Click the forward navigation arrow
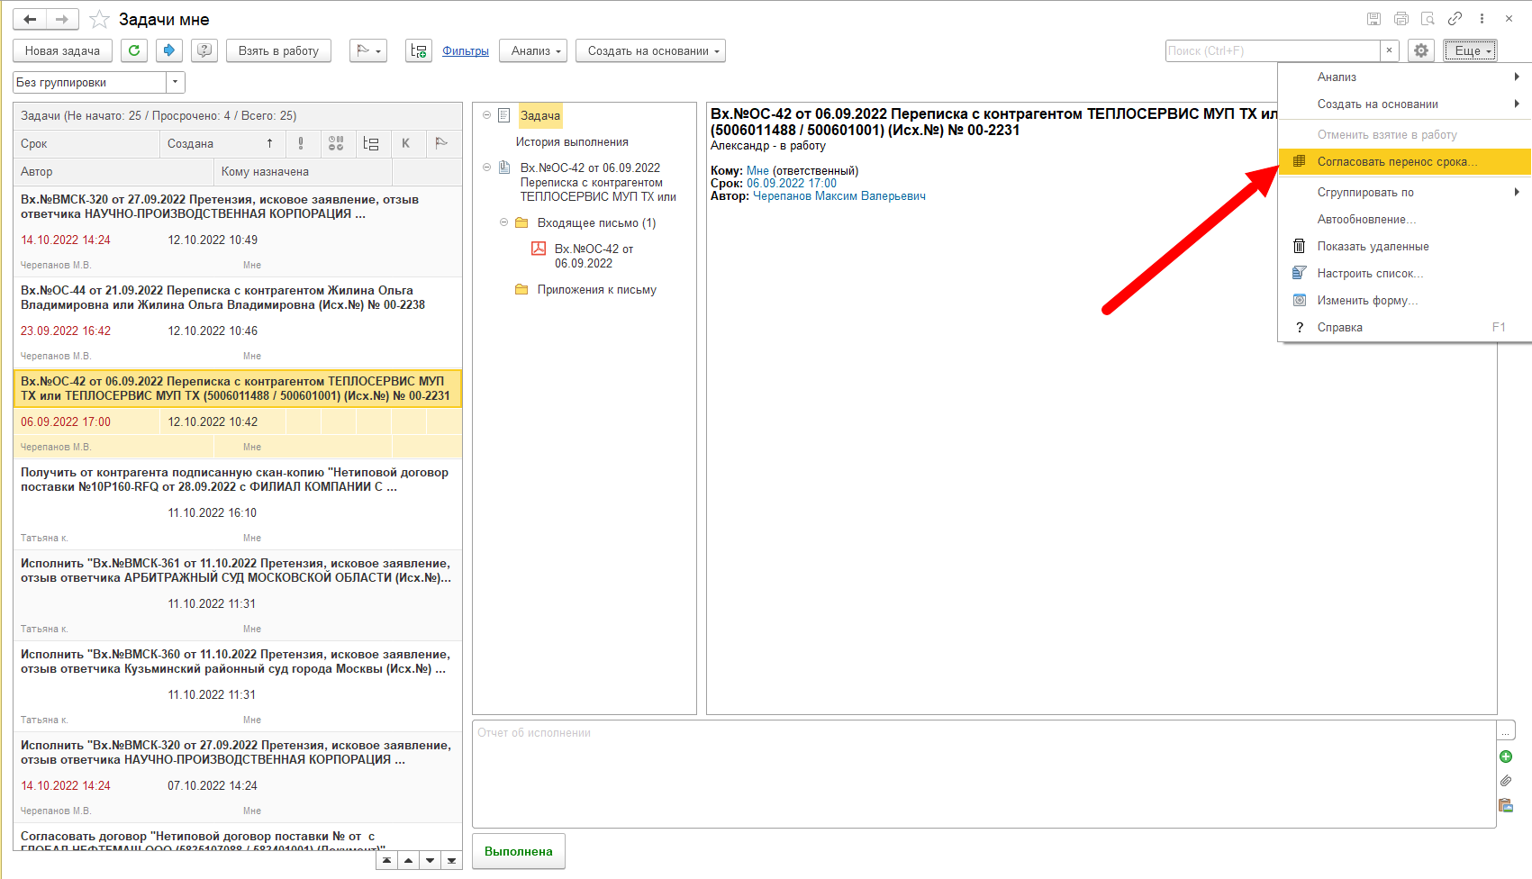Viewport: 1532px width, 879px height. tap(62, 19)
